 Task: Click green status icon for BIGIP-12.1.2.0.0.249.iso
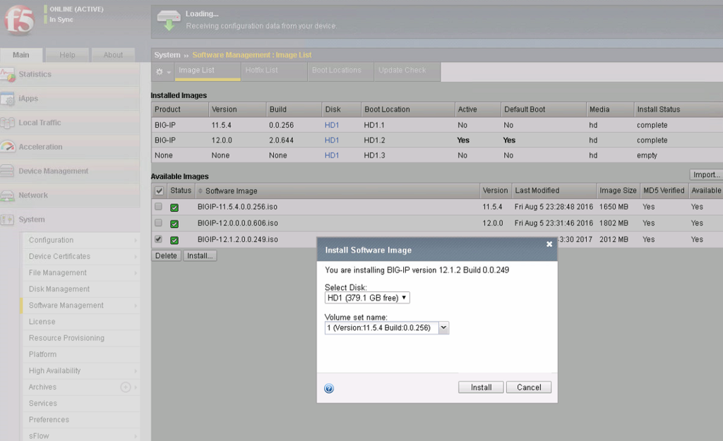[x=174, y=240]
